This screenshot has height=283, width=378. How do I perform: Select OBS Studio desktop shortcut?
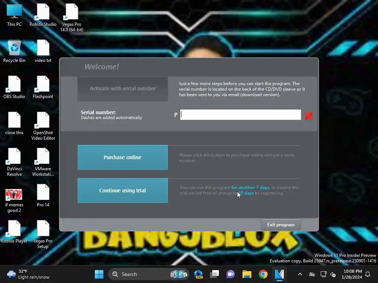click(14, 87)
